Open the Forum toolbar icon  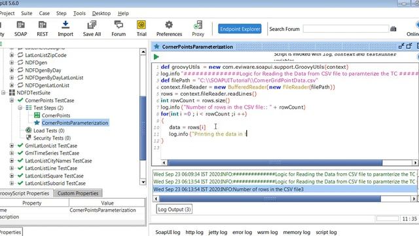118,25
